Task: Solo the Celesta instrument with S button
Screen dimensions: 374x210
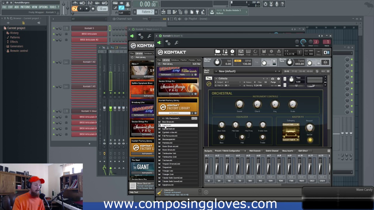Action: click(x=285, y=79)
